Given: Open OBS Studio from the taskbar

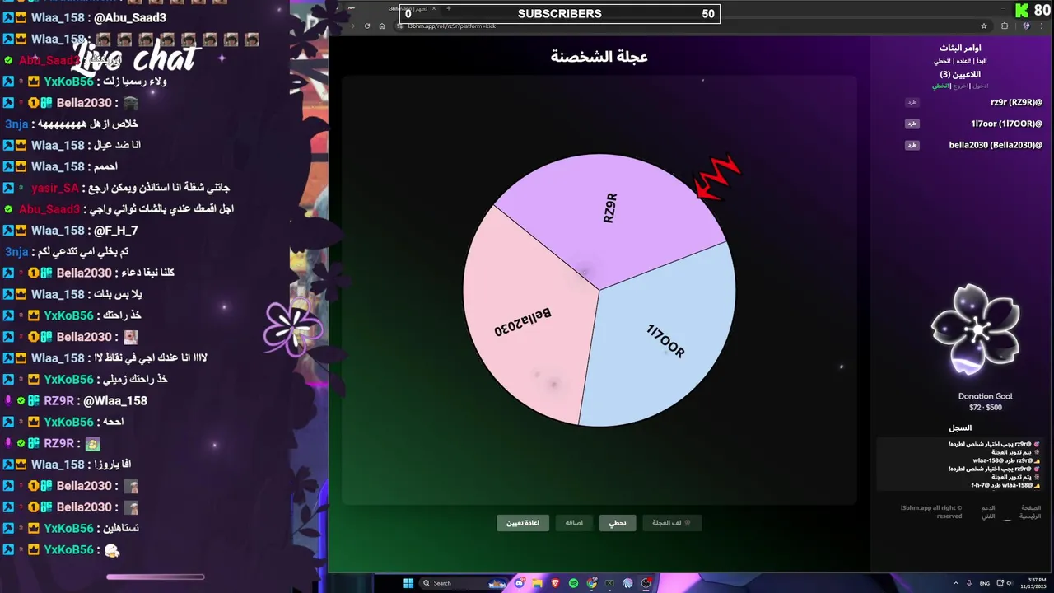Looking at the screenshot, I should click(x=646, y=583).
